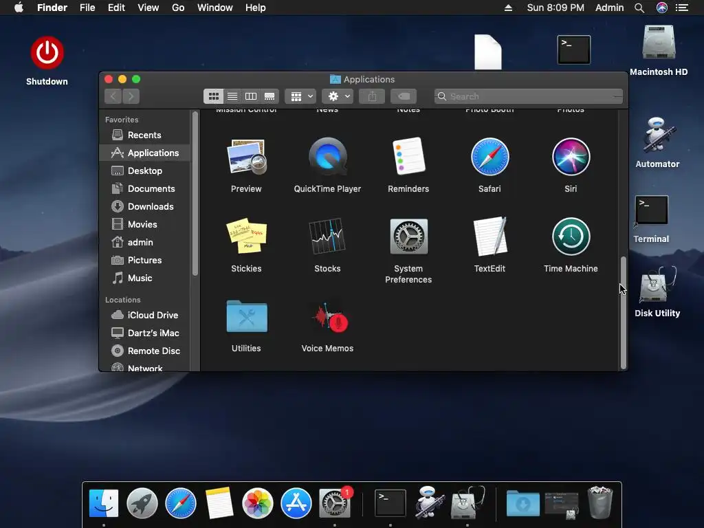Open the Notes app in the Dock
This screenshot has height=528, width=704.
pos(219,503)
